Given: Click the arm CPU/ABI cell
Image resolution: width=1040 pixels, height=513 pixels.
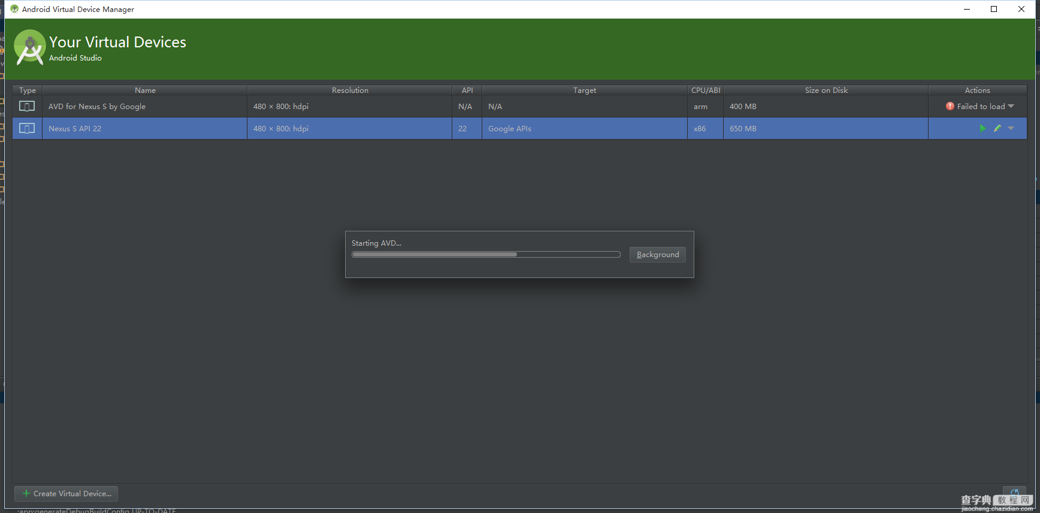Looking at the screenshot, I should coord(706,106).
